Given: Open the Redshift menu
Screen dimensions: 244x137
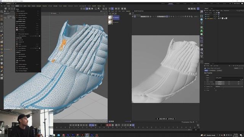Looking at the screenshot, I should coord(94,6).
